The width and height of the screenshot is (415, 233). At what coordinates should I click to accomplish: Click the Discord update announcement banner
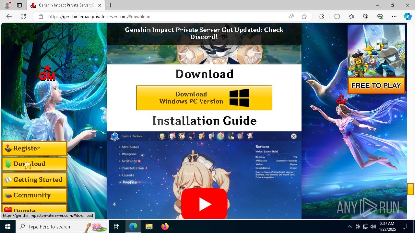point(204,33)
